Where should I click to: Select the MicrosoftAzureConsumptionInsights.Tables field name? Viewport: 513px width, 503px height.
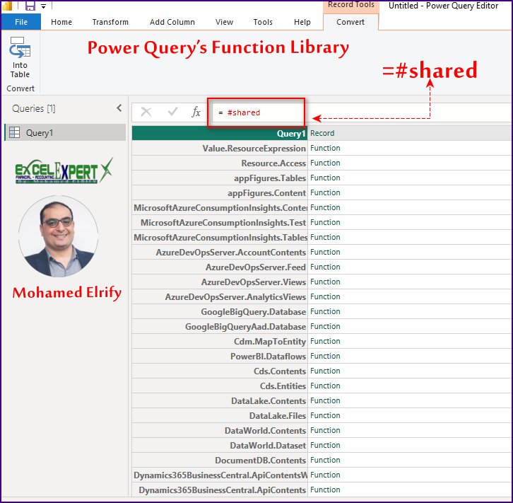220,238
